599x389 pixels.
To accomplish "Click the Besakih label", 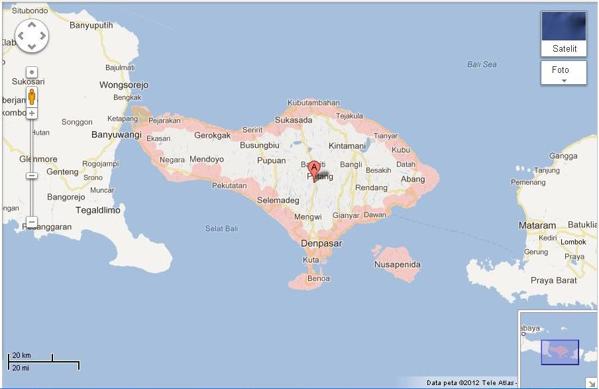I will coord(378,170).
